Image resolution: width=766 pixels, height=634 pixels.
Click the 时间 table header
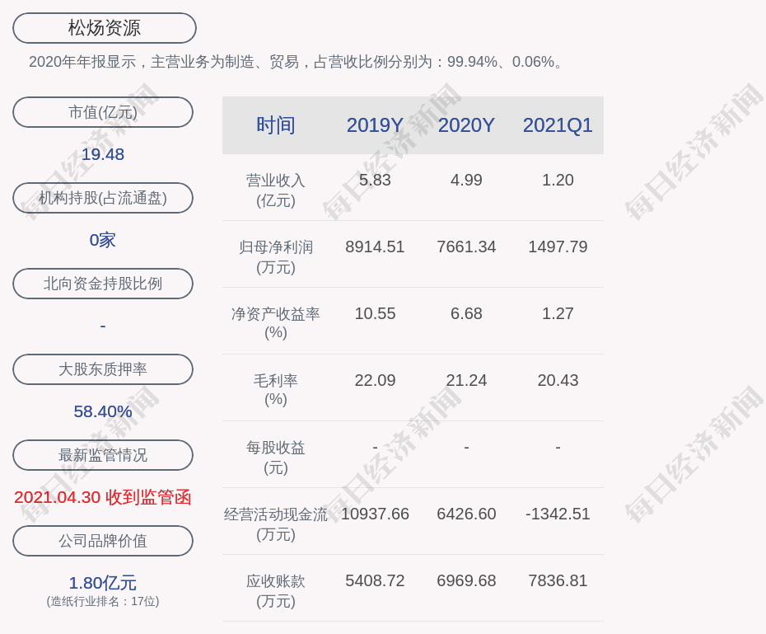(276, 125)
